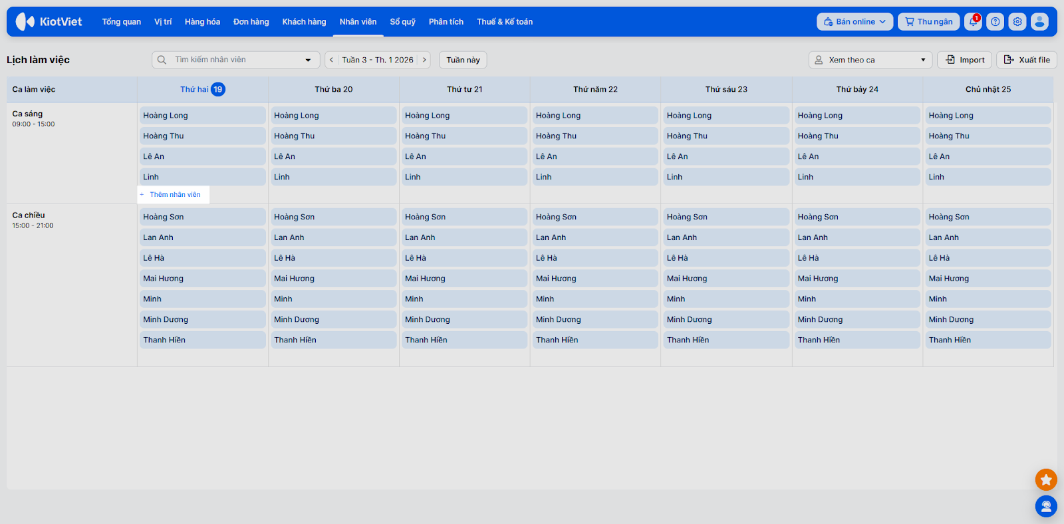This screenshot has width=1064, height=524.
Task: Click Hoàng Thu on Thứ sáu
Action: pos(726,136)
